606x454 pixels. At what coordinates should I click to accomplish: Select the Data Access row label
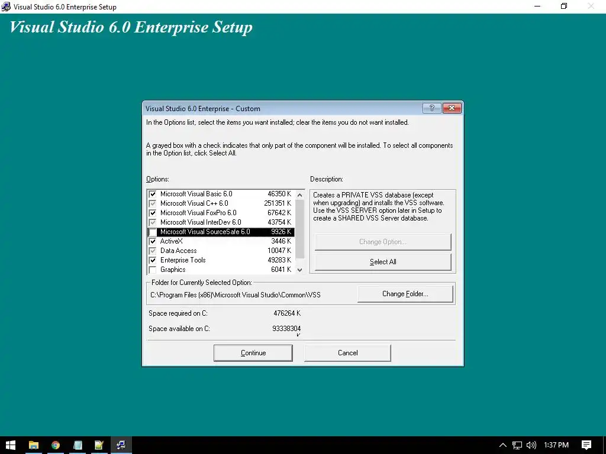tap(178, 251)
